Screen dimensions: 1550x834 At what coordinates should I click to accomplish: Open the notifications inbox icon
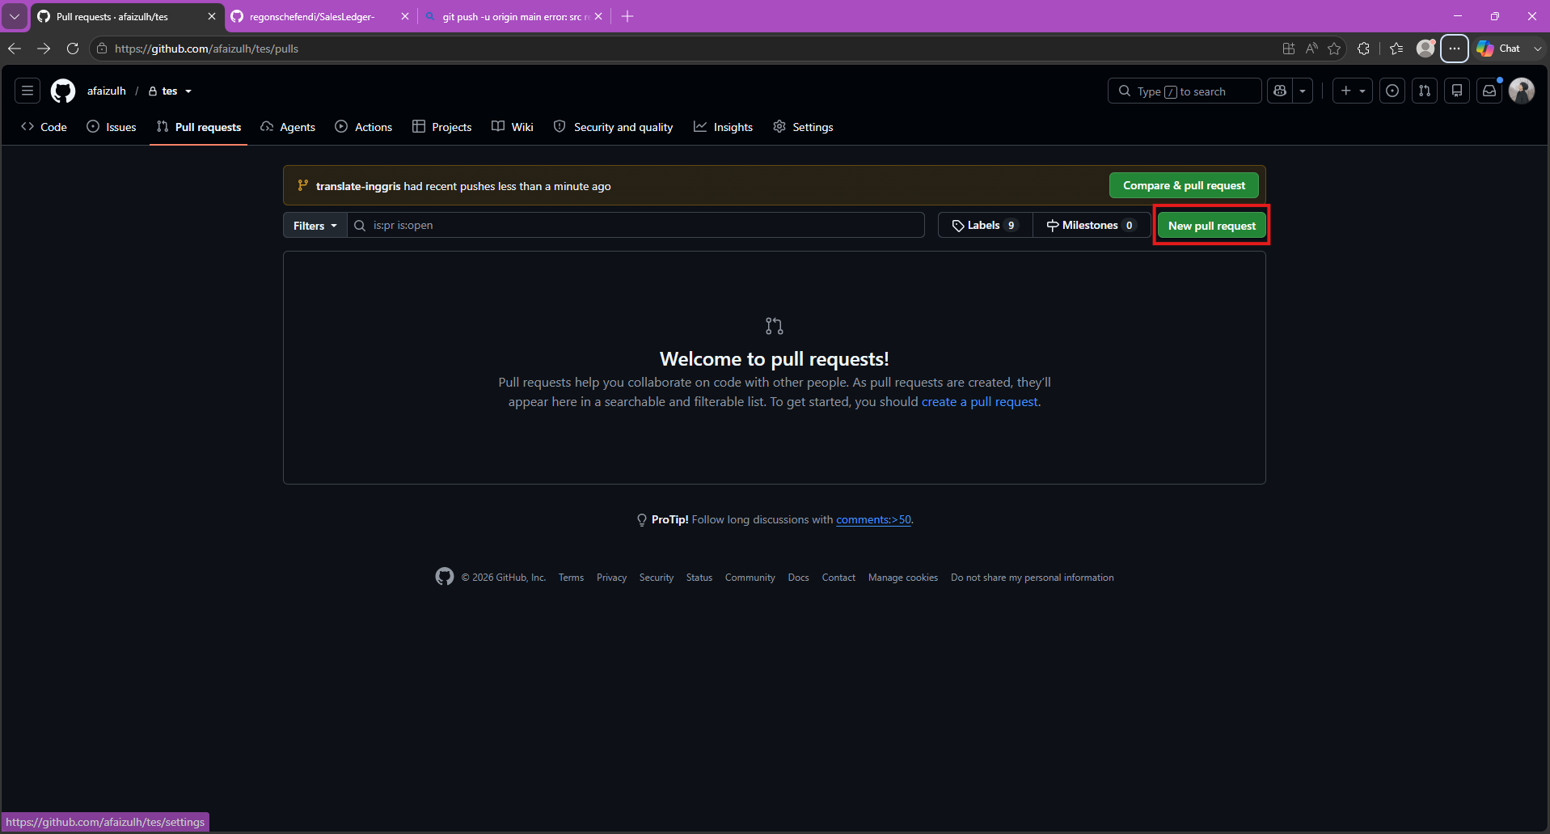pyautogui.click(x=1489, y=91)
